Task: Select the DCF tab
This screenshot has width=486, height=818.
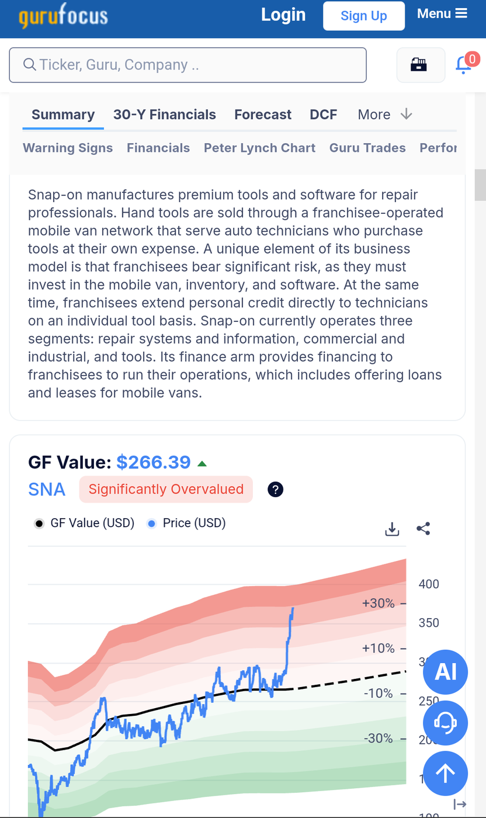Action: [x=324, y=115]
